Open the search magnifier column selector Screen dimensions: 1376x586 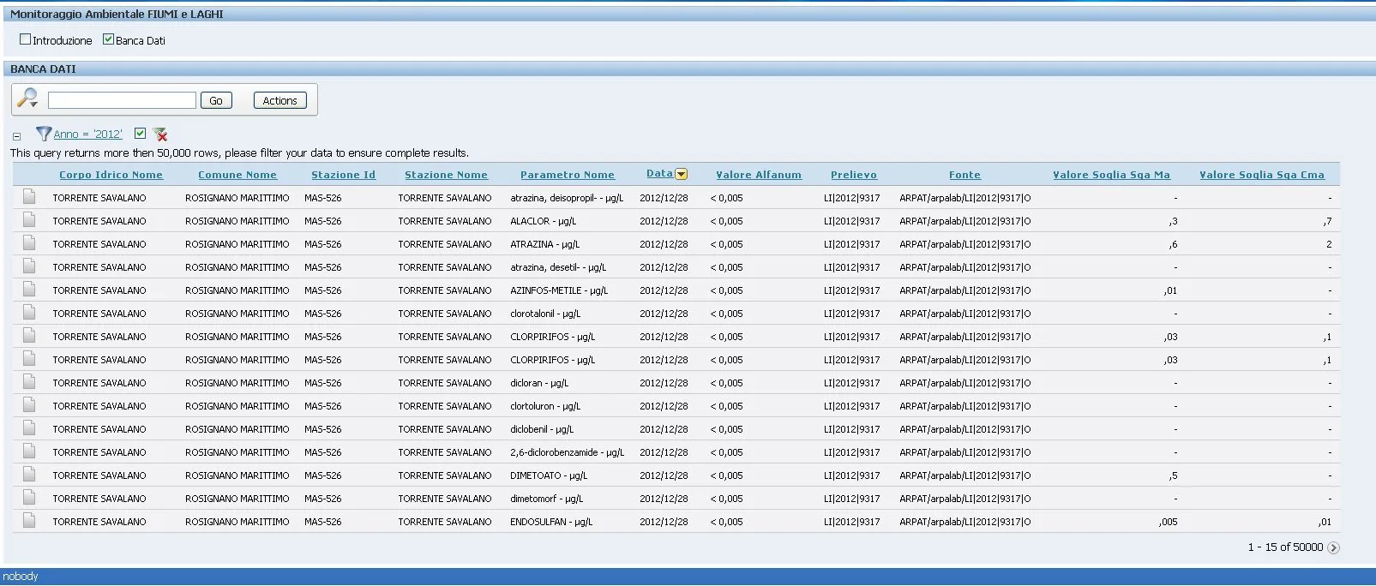[27, 99]
